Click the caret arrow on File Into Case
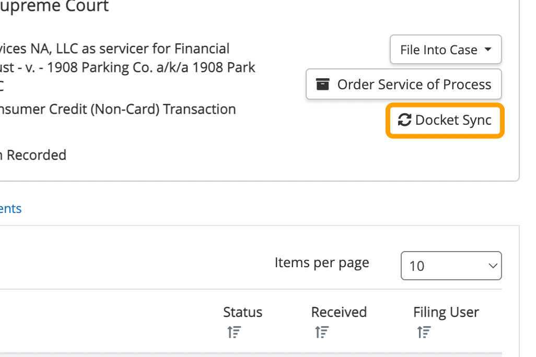 [488, 50]
